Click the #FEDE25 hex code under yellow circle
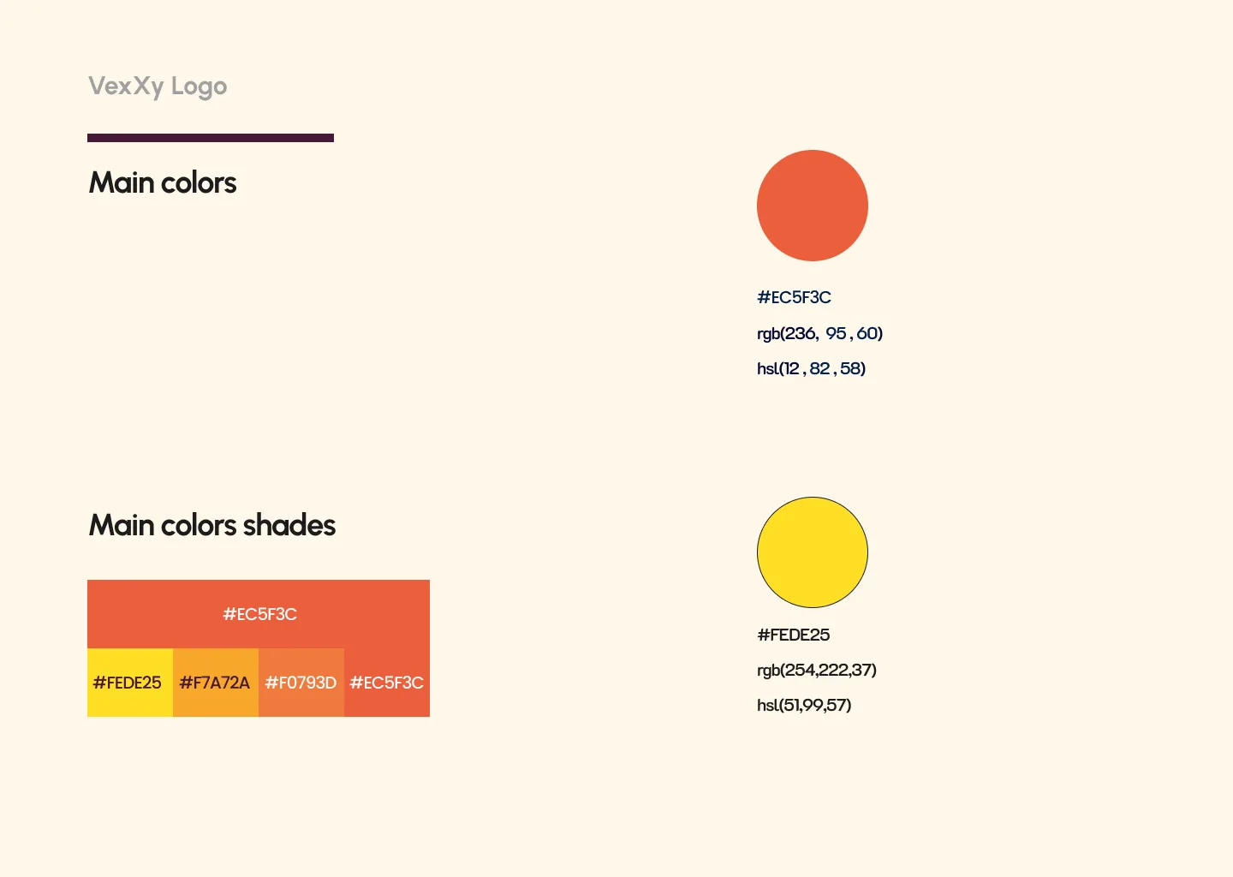 click(793, 635)
